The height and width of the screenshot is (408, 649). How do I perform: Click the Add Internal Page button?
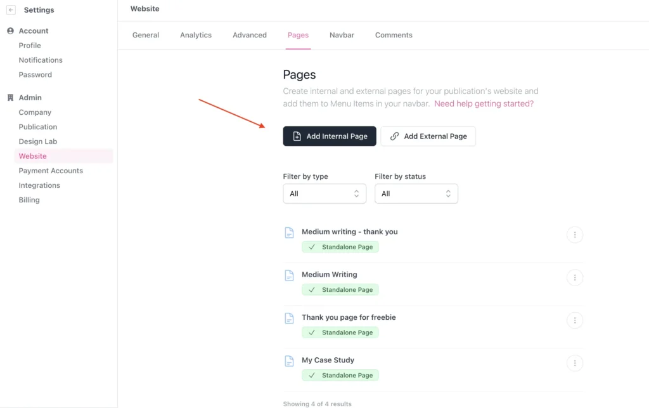[330, 136]
